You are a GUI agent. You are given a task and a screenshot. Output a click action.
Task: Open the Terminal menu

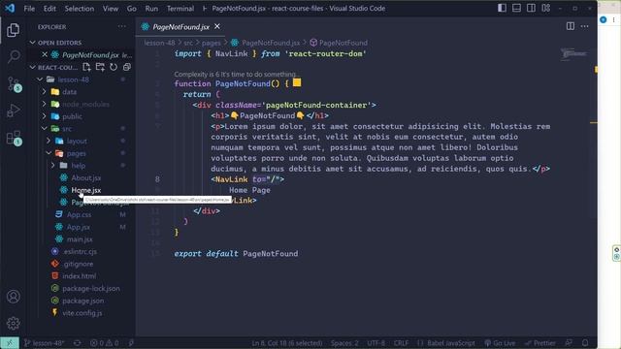[x=180, y=9]
